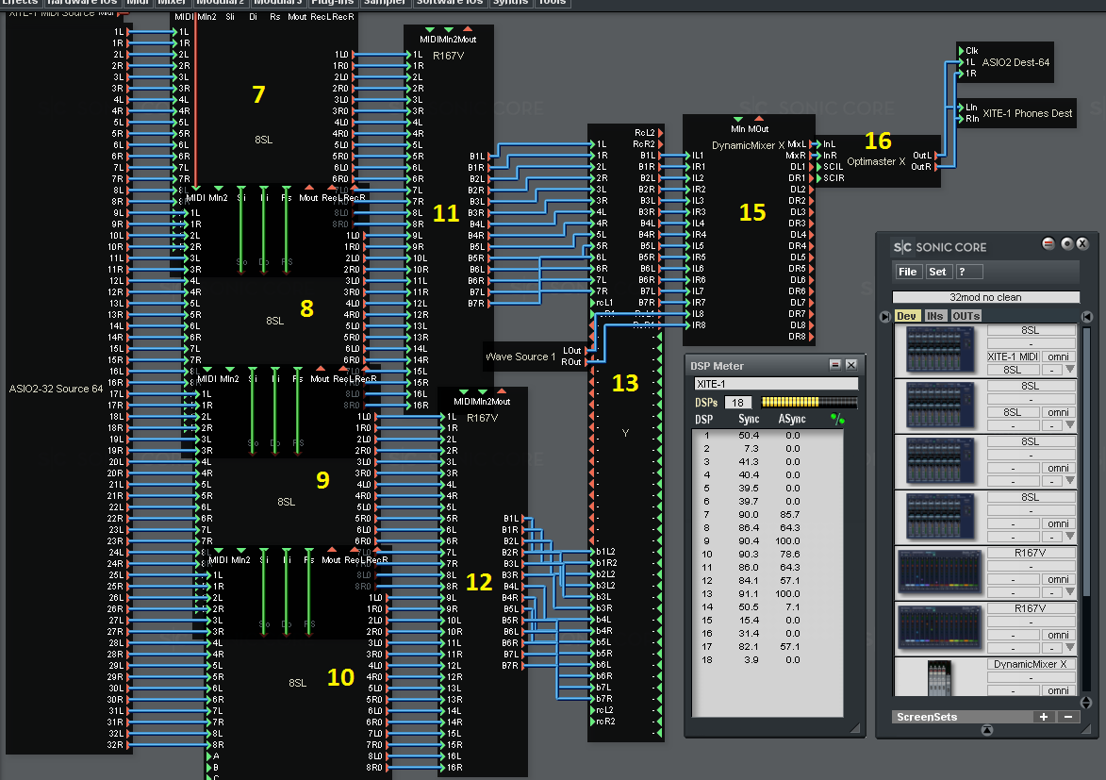Click the DSPs count field showing 18
This screenshot has height=780, width=1106.
tap(737, 403)
